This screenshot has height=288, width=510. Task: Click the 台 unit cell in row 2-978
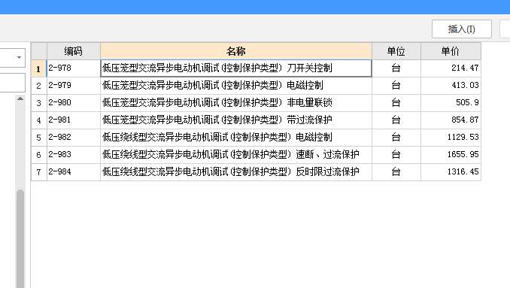[x=396, y=68]
